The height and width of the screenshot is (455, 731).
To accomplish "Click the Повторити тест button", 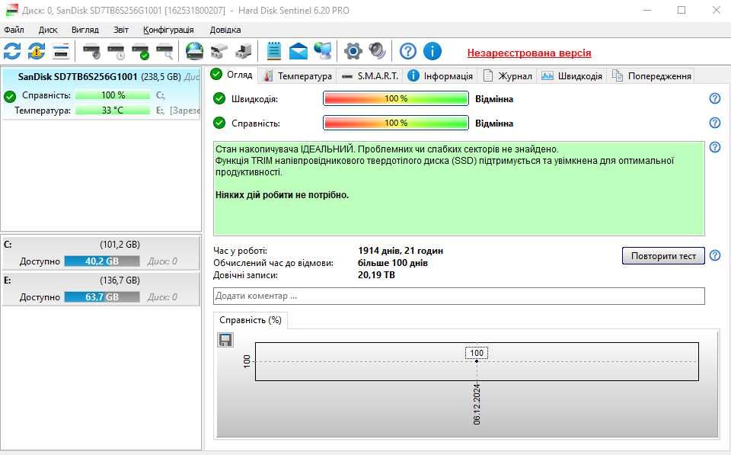I will pos(663,256).
